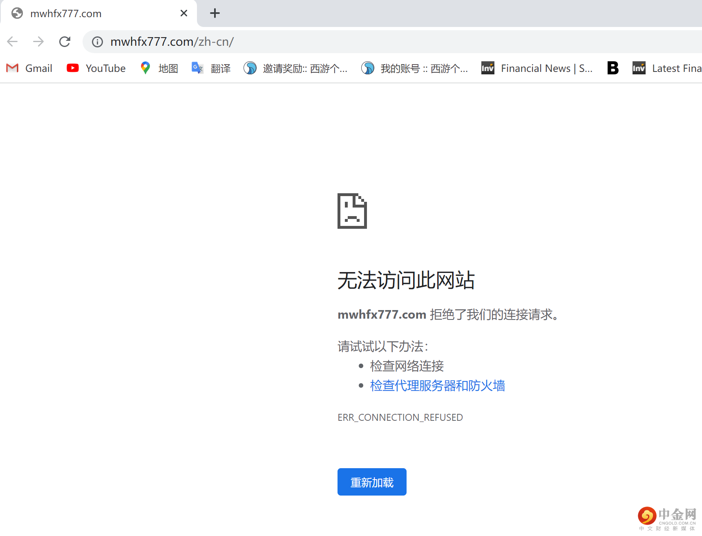Click the 重新加载 reload button
The width and height of the screenshot is (702, 536).
coord(371,482)
